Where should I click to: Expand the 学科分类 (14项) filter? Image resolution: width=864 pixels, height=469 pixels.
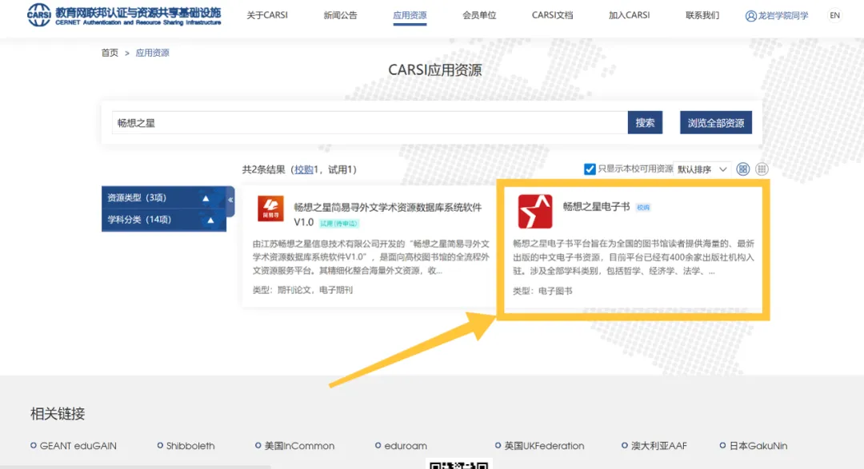tap(164, 220)
